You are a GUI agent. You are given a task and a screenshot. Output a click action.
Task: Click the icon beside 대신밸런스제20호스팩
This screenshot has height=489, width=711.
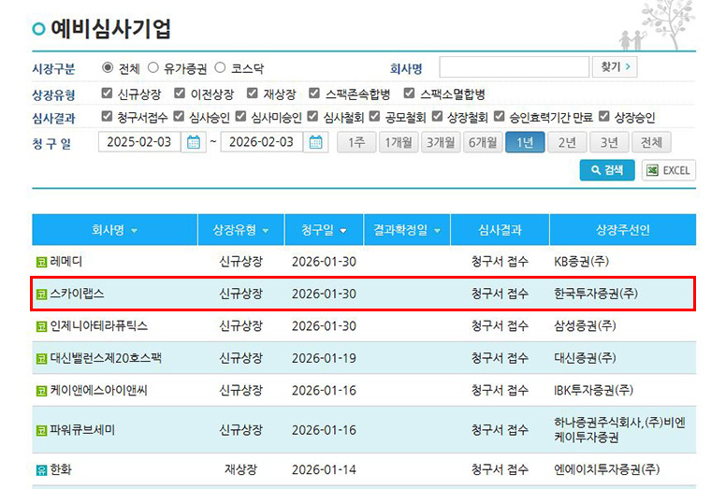[x=40, y=358]
